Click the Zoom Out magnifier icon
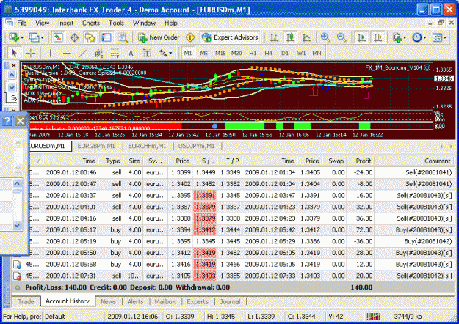The width and height of the screenshot is (459, 324). coord(341,37)
